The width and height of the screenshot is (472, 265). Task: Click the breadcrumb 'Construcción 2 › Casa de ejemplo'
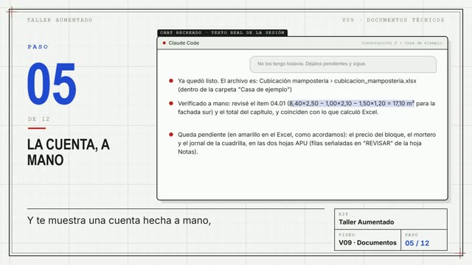tap(401, 43)
